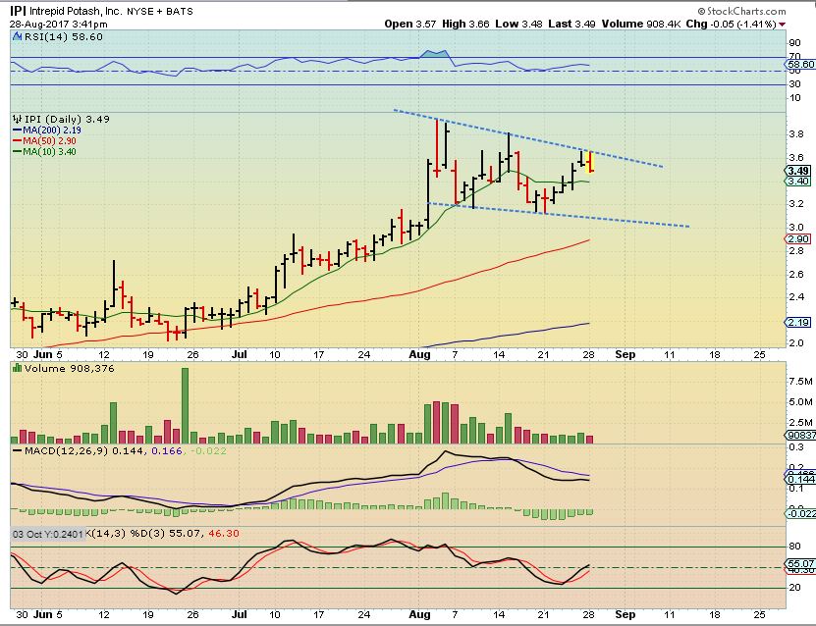Click the yellow-highlighted latest price bar

[590, 162]
